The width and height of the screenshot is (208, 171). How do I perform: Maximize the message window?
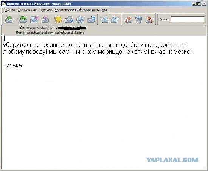click(199, 4)
